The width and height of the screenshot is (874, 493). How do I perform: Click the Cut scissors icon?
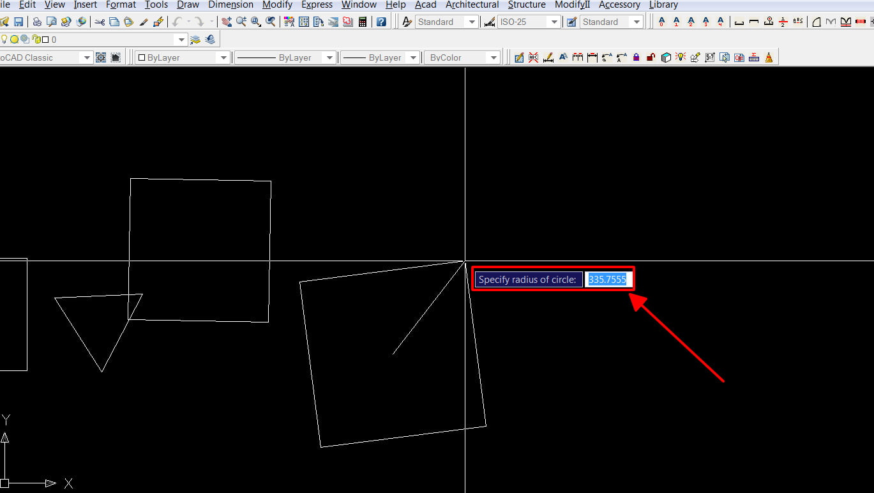pos(100,22)
